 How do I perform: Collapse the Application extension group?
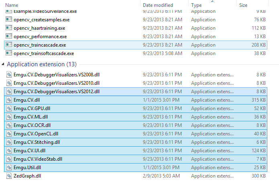tap(4, 64)
